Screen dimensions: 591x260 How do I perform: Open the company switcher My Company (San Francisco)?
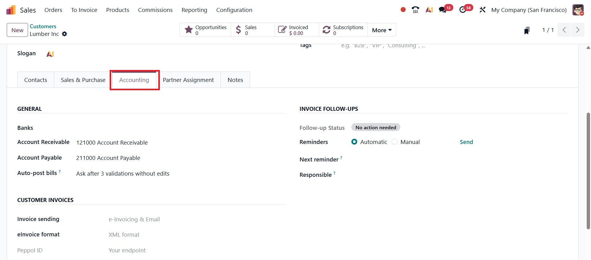[529, 10]
